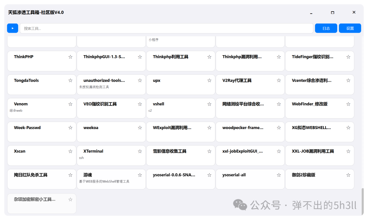This screenshot has width=368, height=220.
Task: Star the 掩日红队免杀工具 card
Action: (71, 175)
